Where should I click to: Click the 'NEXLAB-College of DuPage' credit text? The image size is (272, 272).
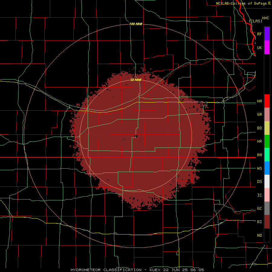[241, 3]
